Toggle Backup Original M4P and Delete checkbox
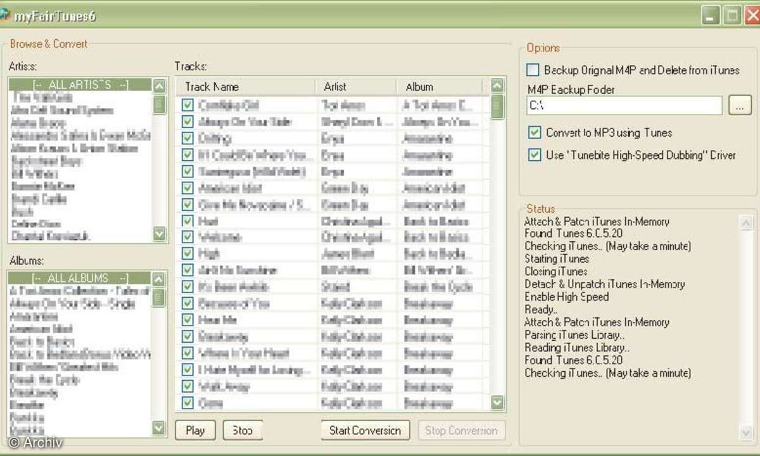 [533, 70]
